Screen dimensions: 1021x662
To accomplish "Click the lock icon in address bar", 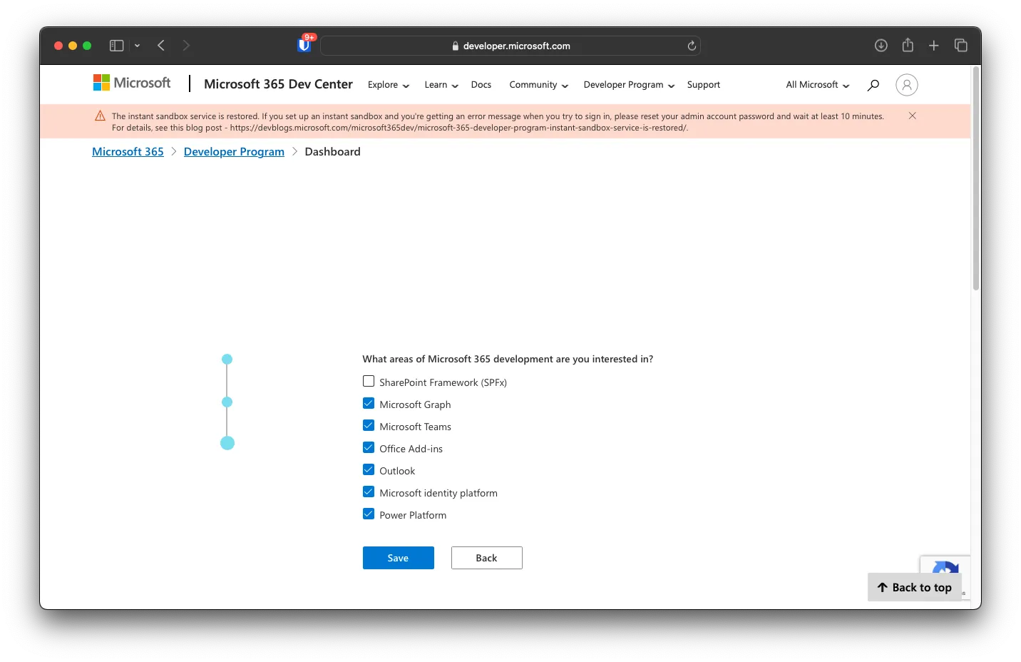I will [456, 46].
